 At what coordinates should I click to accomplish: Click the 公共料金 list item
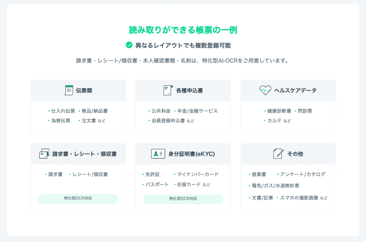click(161, 111)
